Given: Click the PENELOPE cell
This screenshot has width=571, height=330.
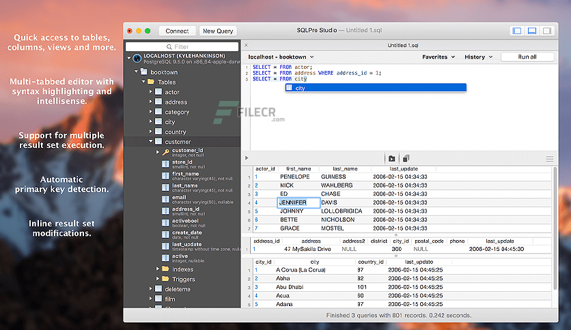Looking at the screenshot, I should tap(295, 177).
